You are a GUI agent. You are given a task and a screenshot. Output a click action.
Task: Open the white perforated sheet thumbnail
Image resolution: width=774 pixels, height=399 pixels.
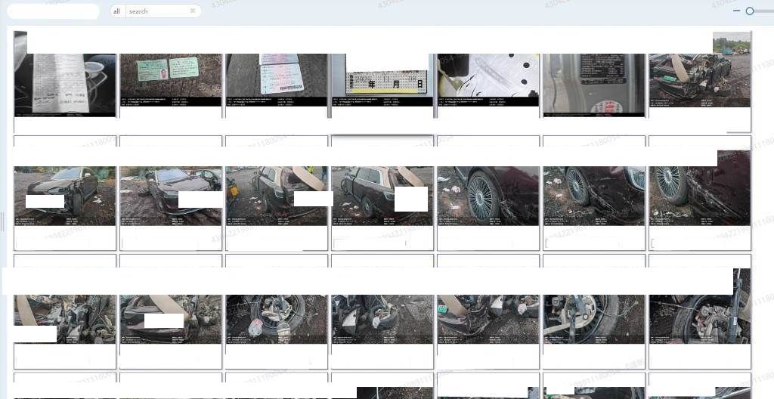click(x=488, y=79)
